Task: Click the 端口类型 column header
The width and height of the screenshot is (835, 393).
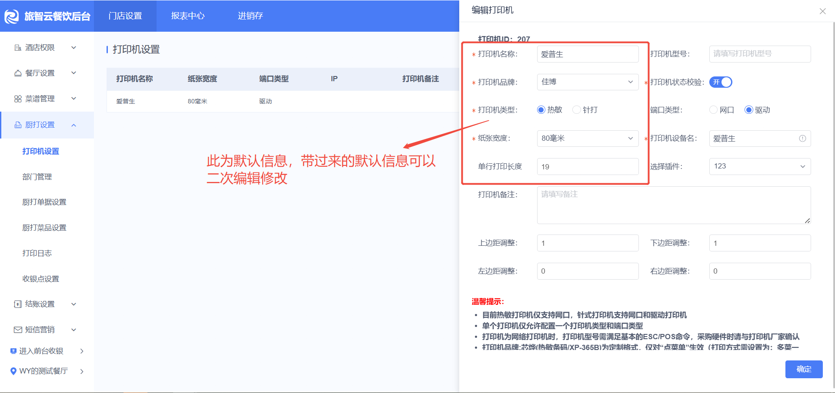Action: [x=274, y=79]
